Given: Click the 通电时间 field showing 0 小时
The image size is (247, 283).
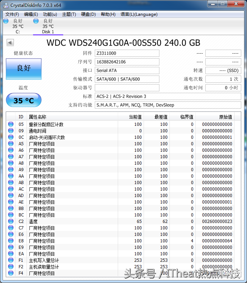Looking at the screenshot, I should (x=223, y=88).
